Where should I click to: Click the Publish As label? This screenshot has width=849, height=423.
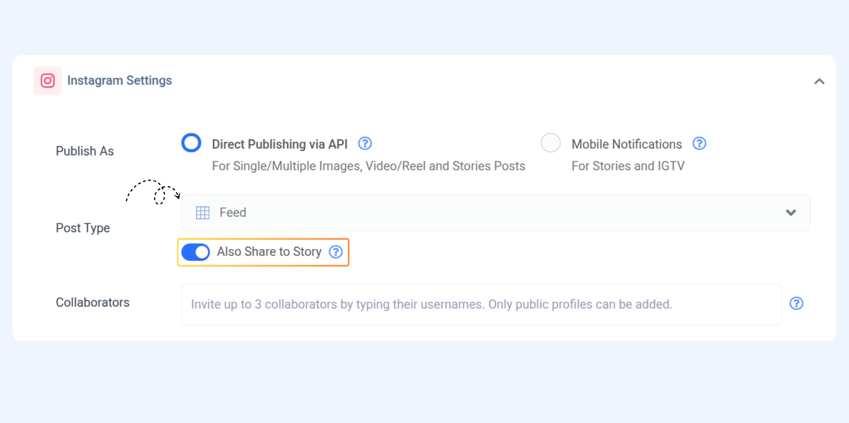(85, 151)
